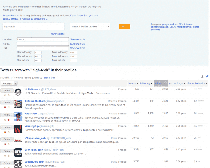Click the 'Subscribe now' link
The width and height of the screenshot is (210, 168).
coord(11,15)
